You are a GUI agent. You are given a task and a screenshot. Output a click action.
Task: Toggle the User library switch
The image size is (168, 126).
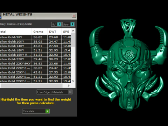point(72,24)
